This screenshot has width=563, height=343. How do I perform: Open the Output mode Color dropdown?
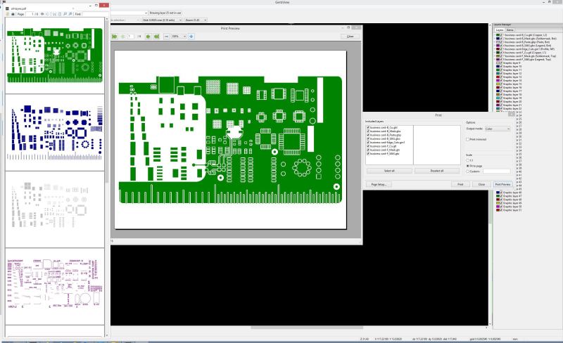(498, 129)
